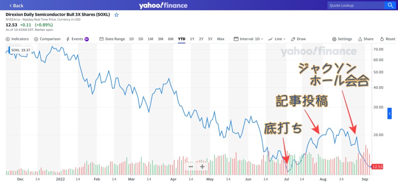This screenshot has height=183, width=398.
Task: Expand the Interval 1D dropdown
Action: pyautogui.click(x=248, y=39)
